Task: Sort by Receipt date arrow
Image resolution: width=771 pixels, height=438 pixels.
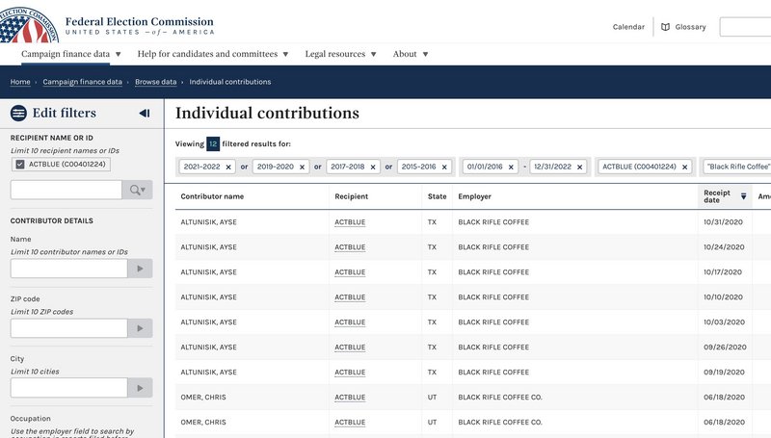Action: [x=743, y=196]
